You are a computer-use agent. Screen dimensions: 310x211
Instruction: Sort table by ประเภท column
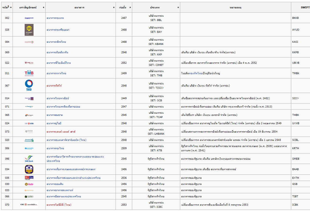tap(178, 8)
